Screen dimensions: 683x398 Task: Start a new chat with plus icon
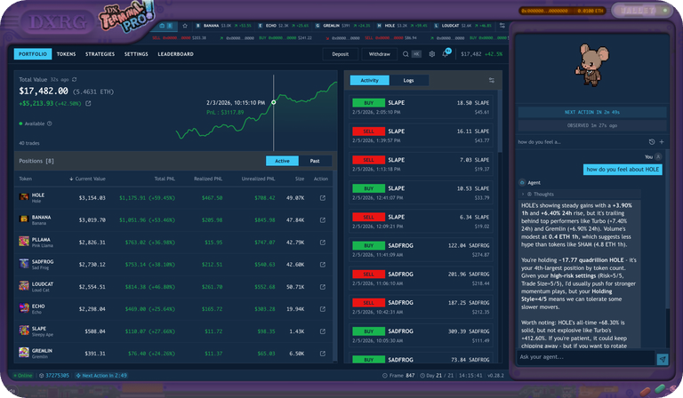coord(663,141)
